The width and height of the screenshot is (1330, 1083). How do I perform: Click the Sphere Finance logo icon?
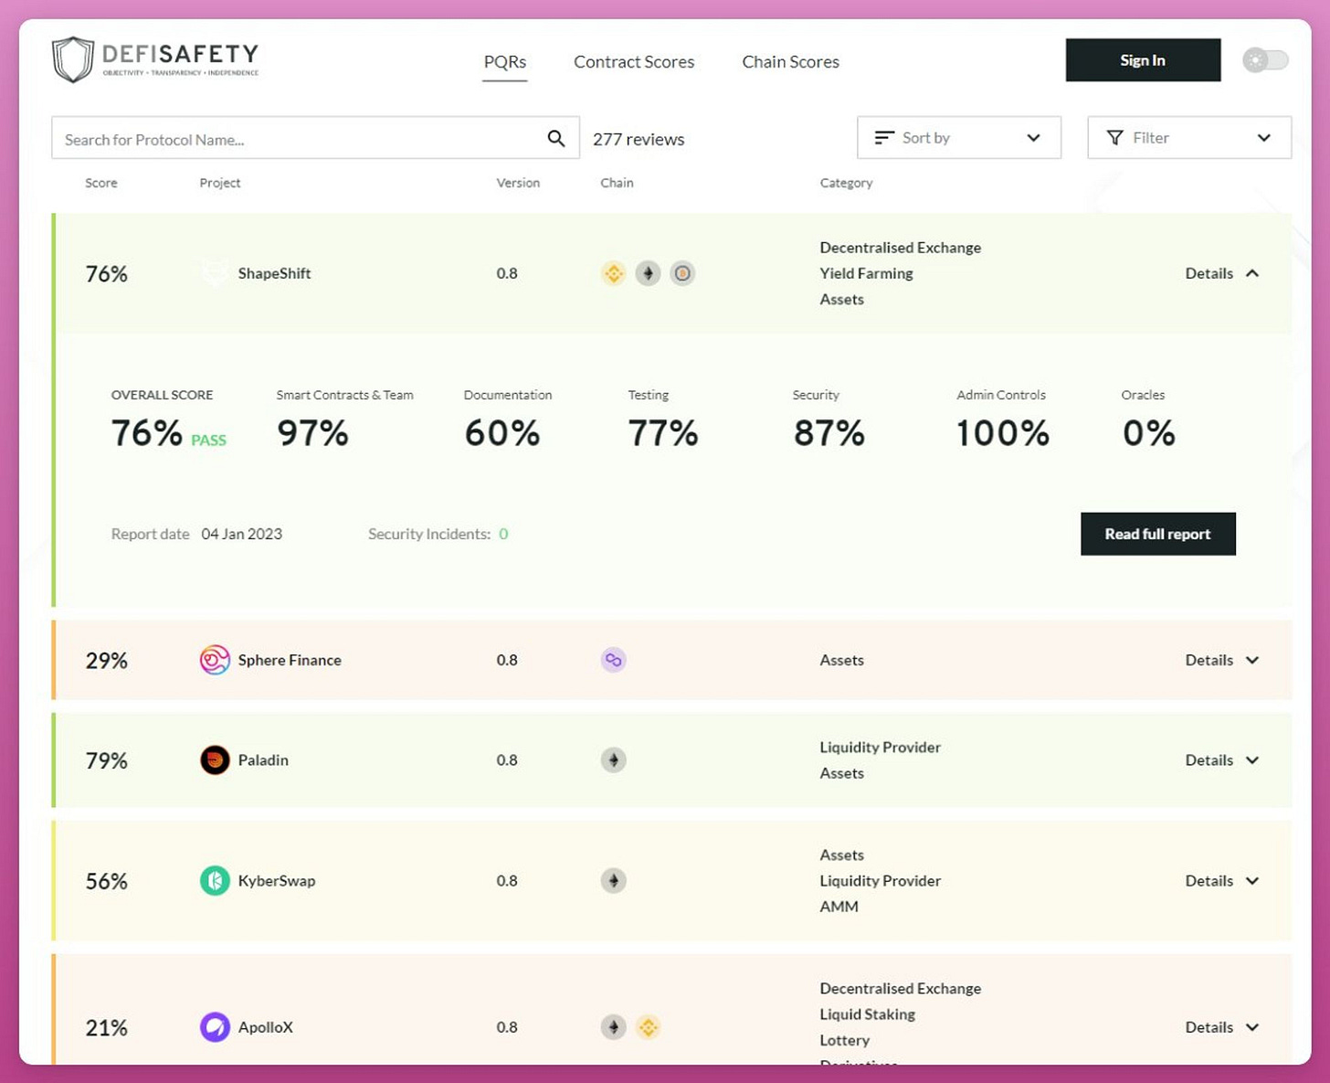[215, 660]
